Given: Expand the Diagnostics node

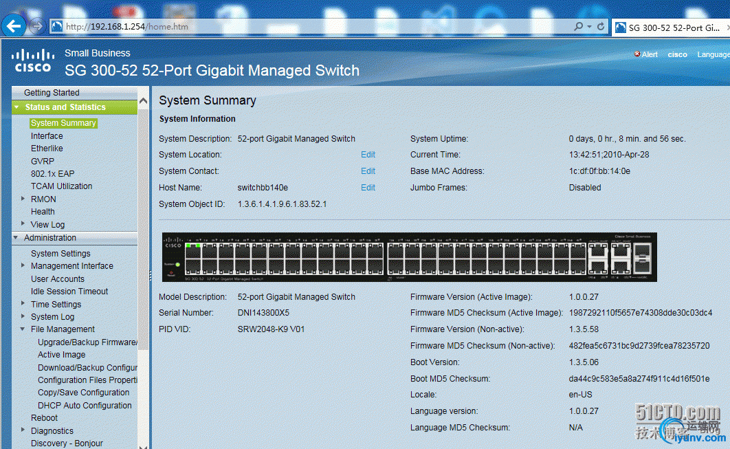Looking at the screenshot, I should [23, 430].
